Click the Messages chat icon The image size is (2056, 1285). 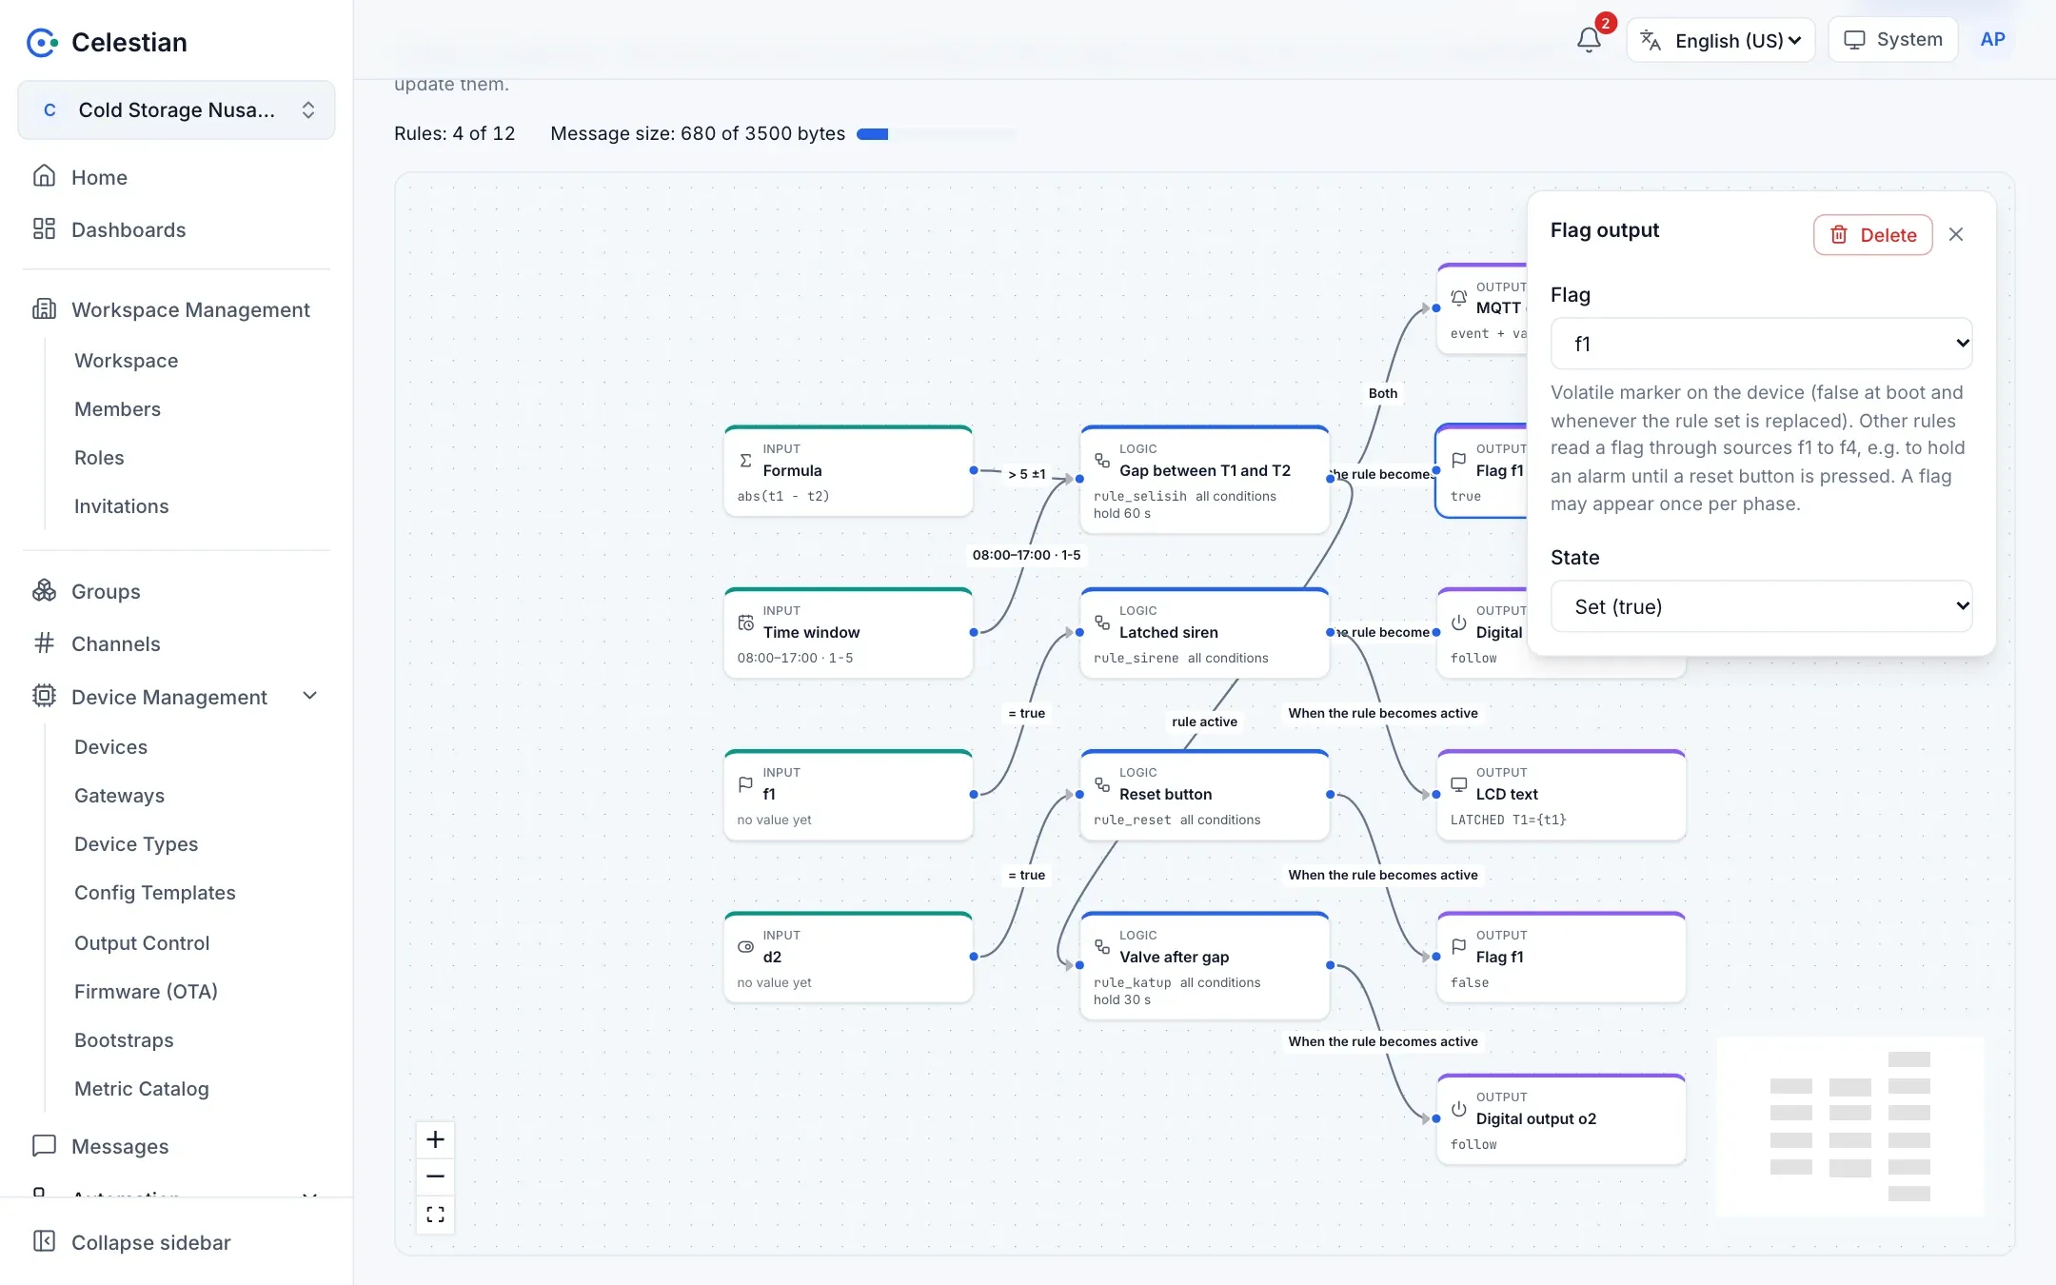tap(44, 1146)
